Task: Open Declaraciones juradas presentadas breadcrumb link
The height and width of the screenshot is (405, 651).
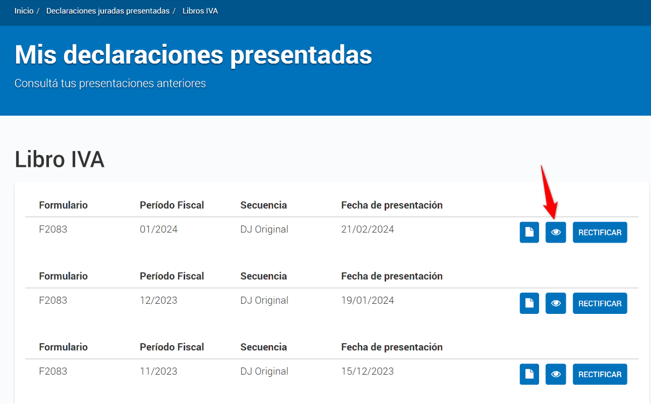Action: point(108,11)
